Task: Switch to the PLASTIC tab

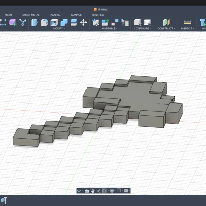Action: tap(55, 15)
